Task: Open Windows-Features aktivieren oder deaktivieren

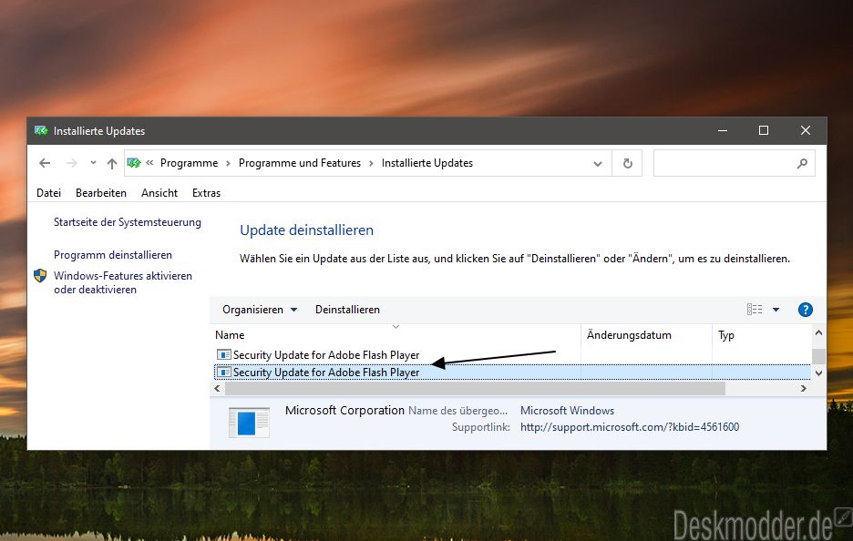Action: [x=123, y=282]
